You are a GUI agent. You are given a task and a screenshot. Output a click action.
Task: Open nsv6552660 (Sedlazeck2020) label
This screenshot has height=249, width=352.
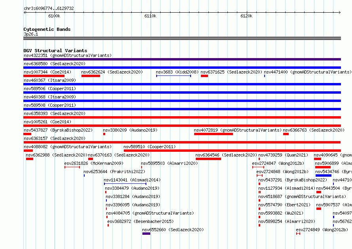tap(173, 230)
